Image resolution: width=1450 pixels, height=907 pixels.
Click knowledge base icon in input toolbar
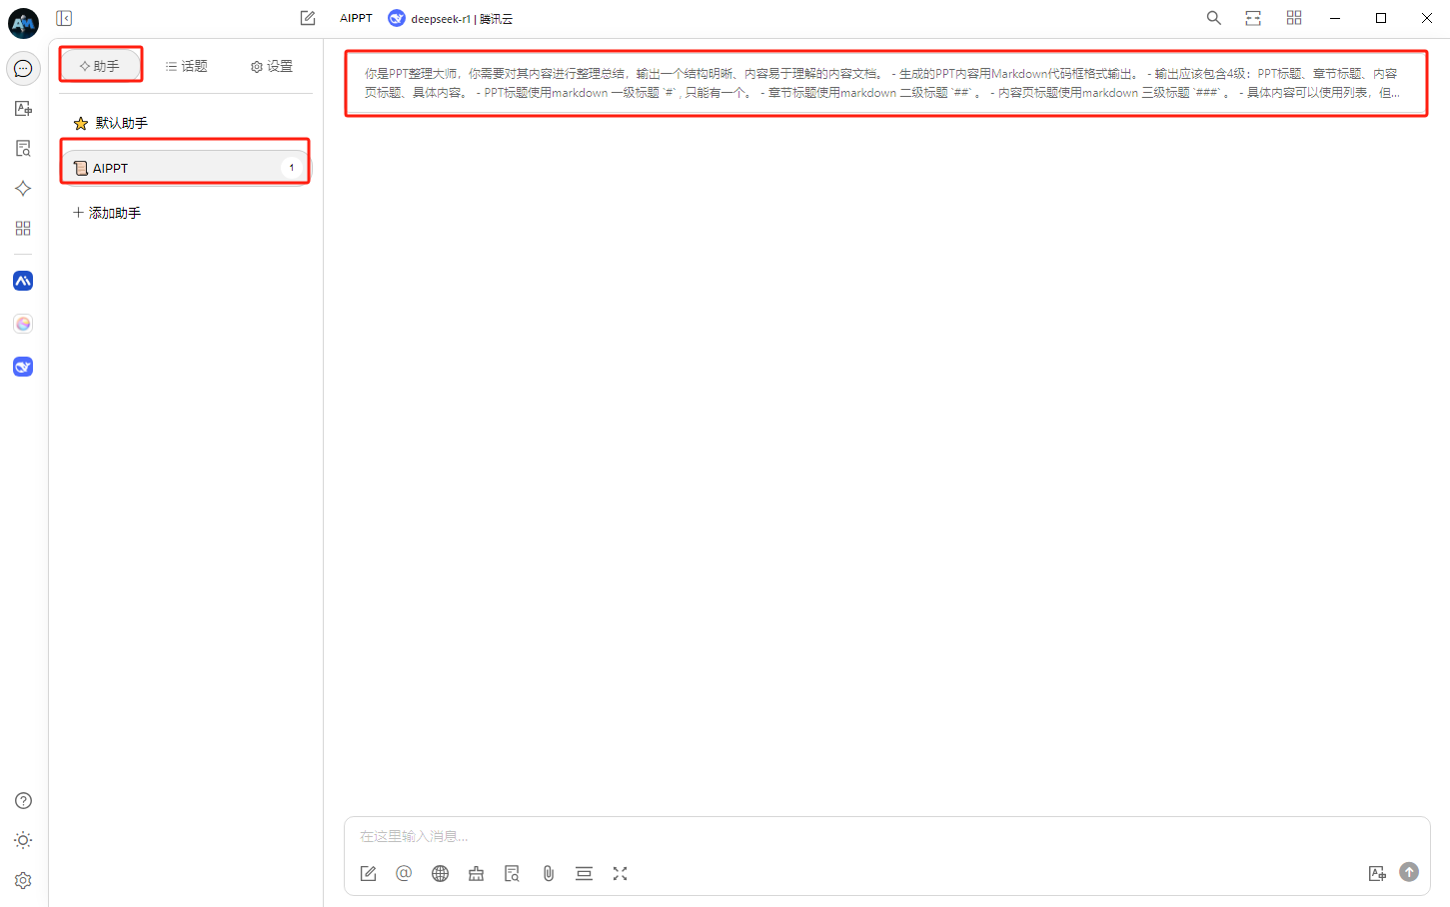[x=512, y=873]
